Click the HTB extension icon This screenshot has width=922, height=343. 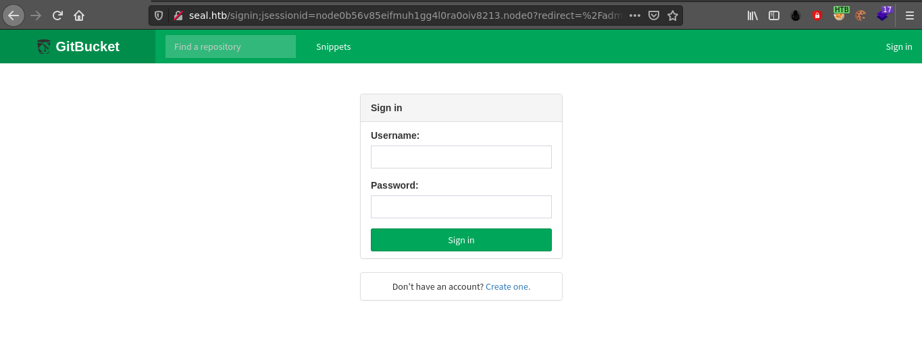[x=840, y=15]
